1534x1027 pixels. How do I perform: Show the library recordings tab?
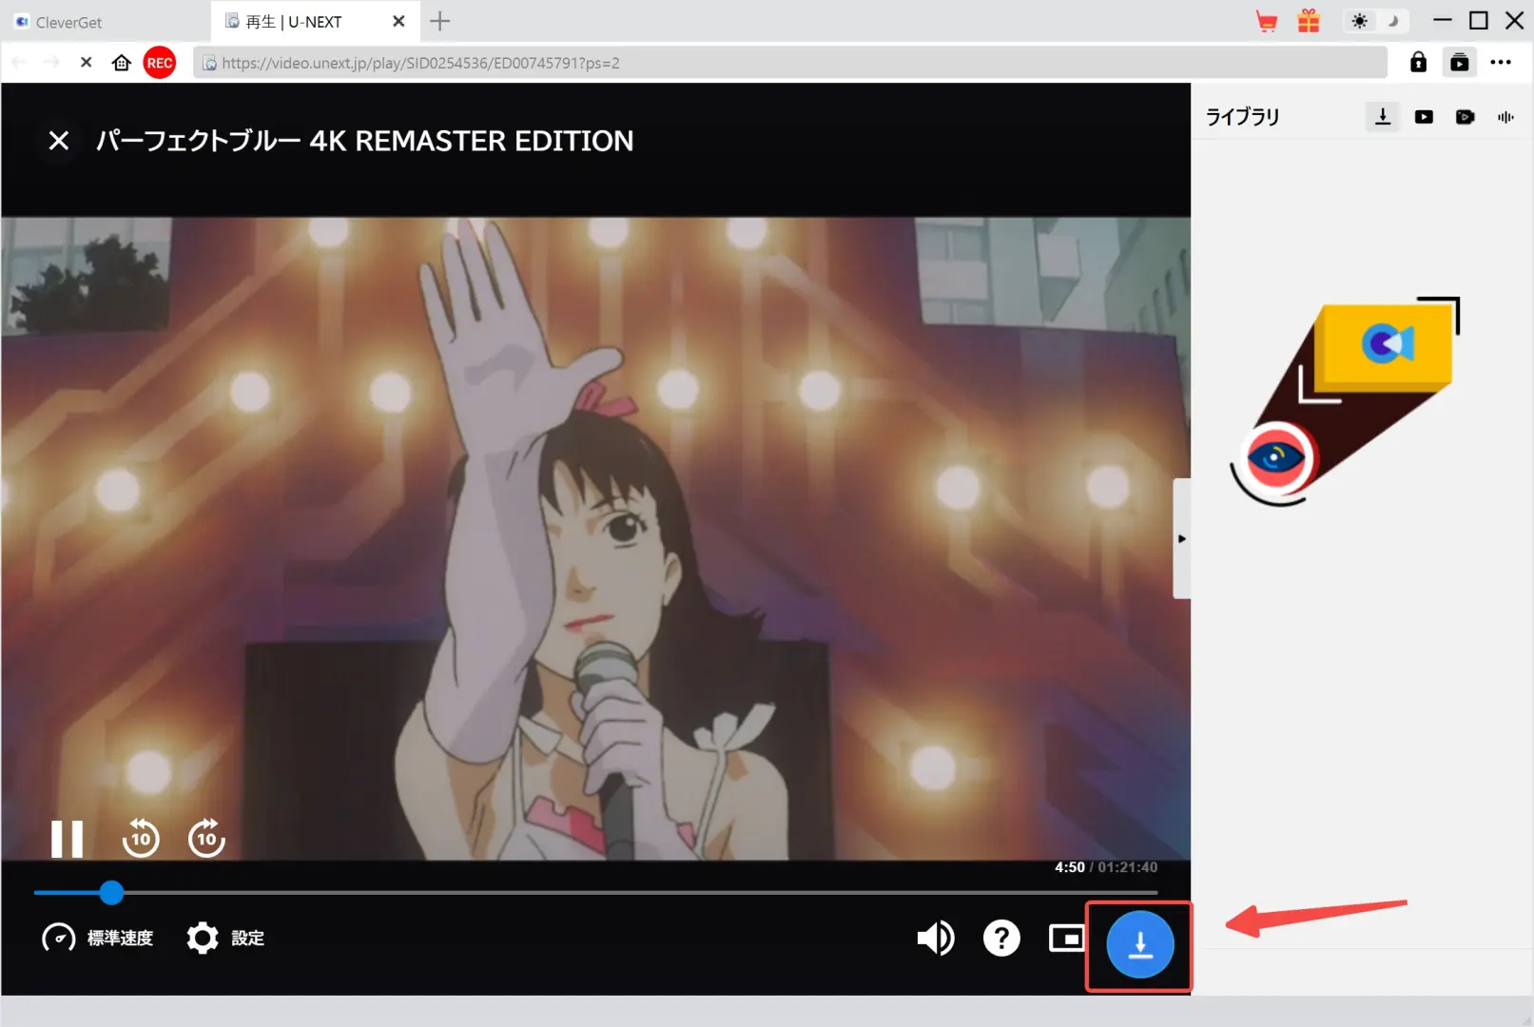[x=1465, y=117]
